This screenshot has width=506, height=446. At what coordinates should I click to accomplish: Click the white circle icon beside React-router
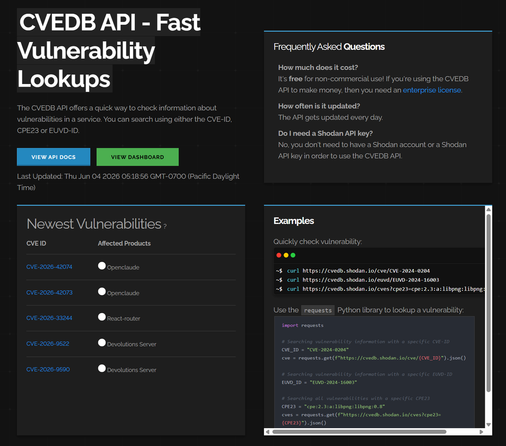[x=102, y=317]
